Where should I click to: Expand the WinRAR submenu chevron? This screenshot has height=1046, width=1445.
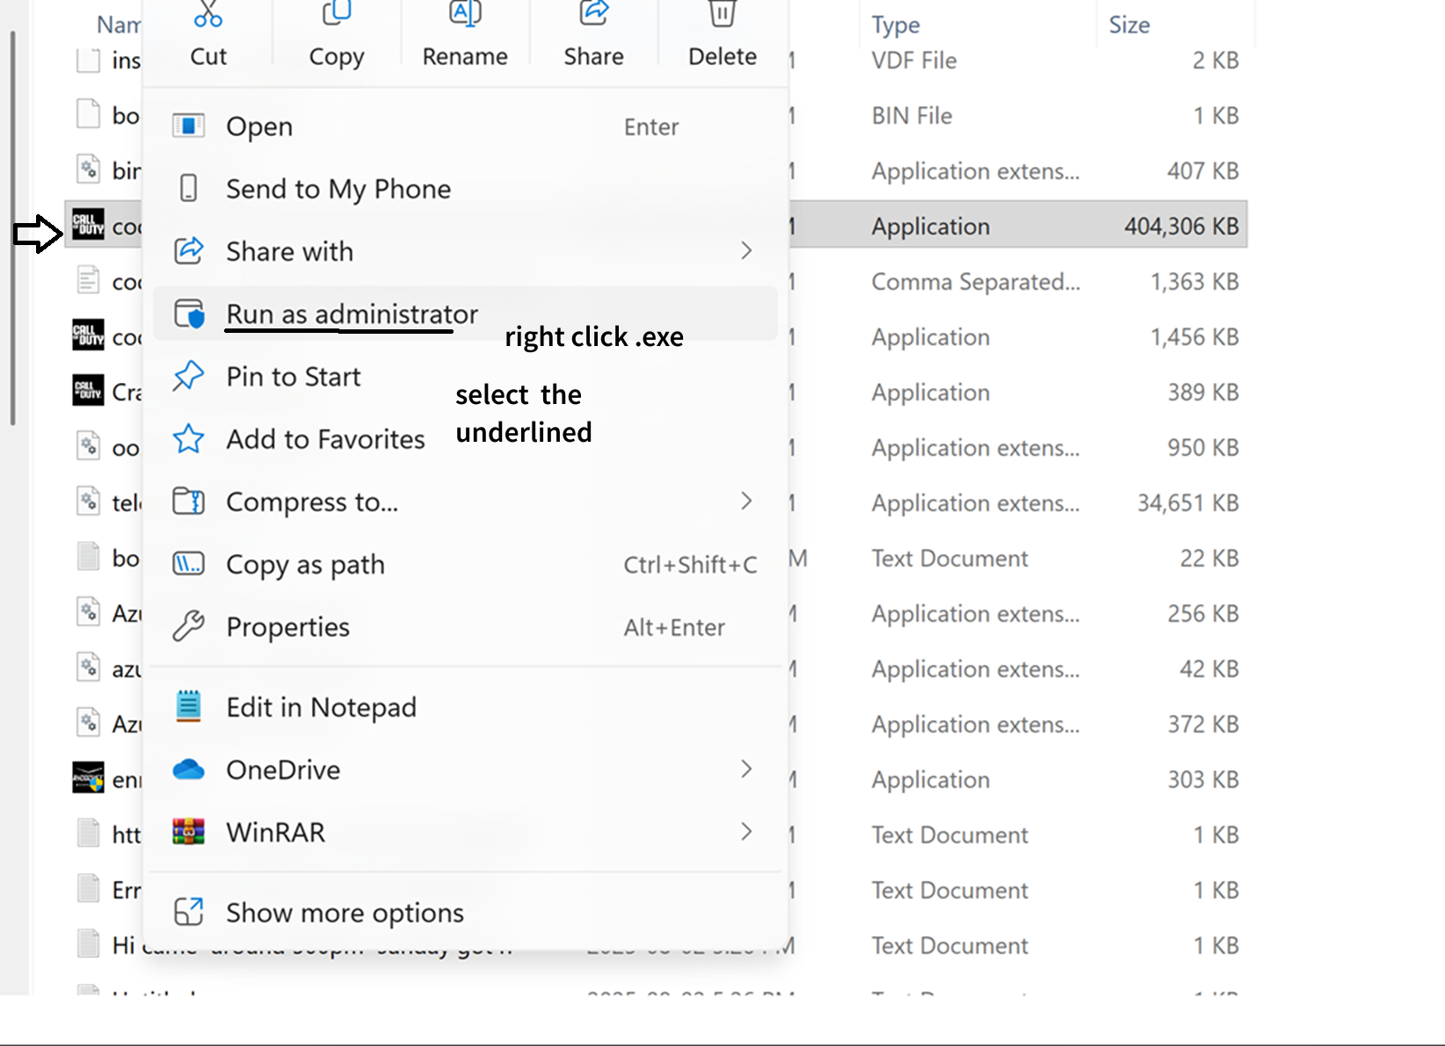746,832
